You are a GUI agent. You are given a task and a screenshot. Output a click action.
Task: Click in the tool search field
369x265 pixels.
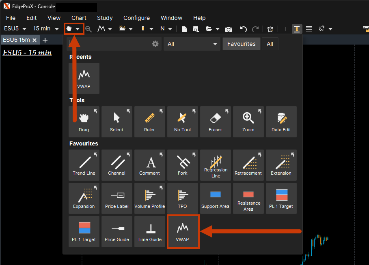coord(109,44)
